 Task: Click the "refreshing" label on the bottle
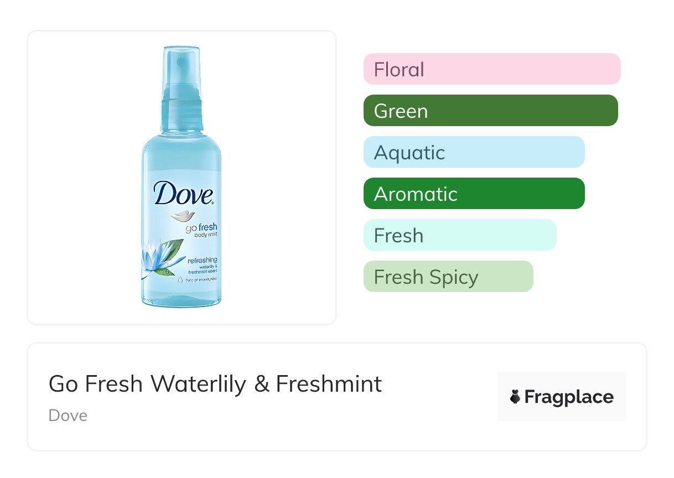coord(203,260)
